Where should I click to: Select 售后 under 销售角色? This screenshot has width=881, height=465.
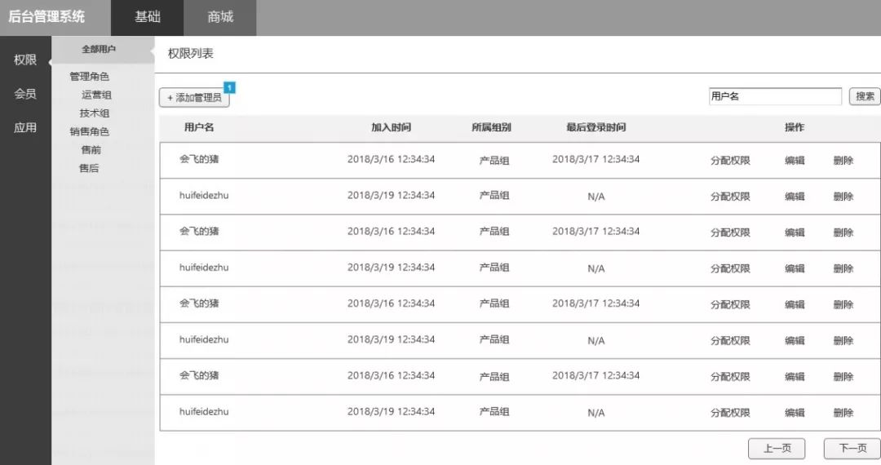coord(89,168)
